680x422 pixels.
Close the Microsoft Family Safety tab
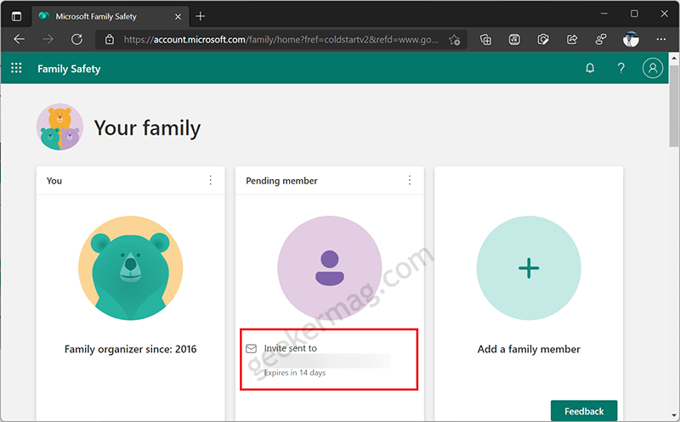pyautogui.click(x=178, y=16)
